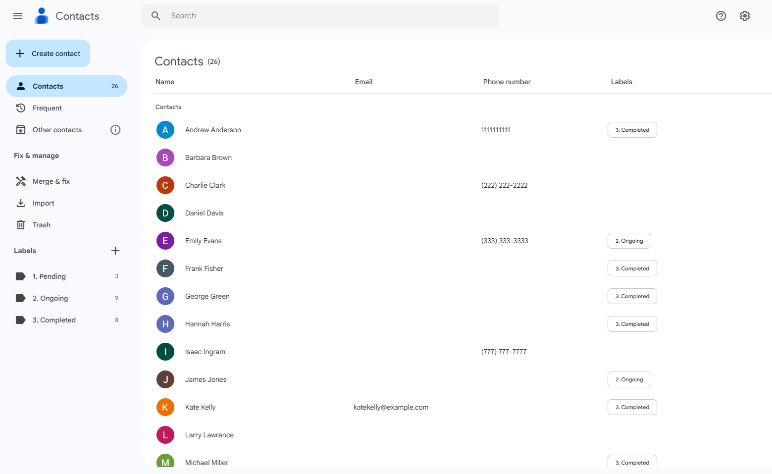Click Charlie Clark's avatar C
The image size is (772, 474).
coord(165,185)
